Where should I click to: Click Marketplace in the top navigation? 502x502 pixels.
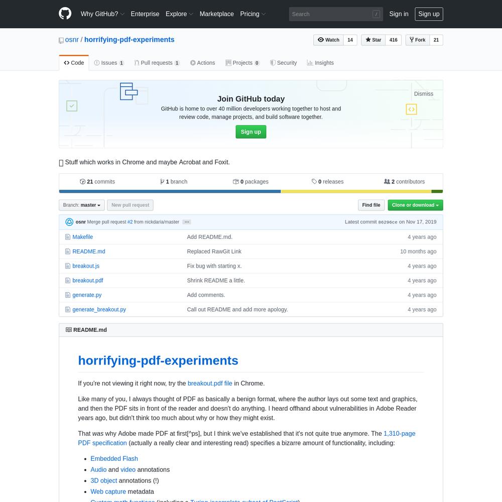tap(216, 14)
